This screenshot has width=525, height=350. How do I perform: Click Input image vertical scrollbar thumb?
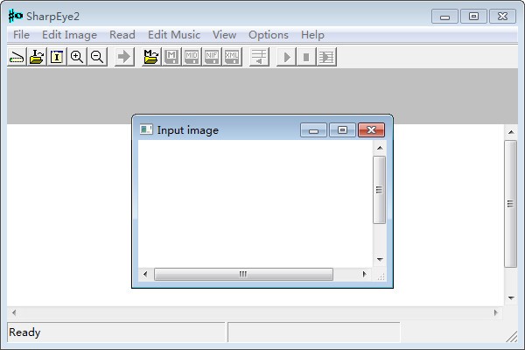pos(380,190)
